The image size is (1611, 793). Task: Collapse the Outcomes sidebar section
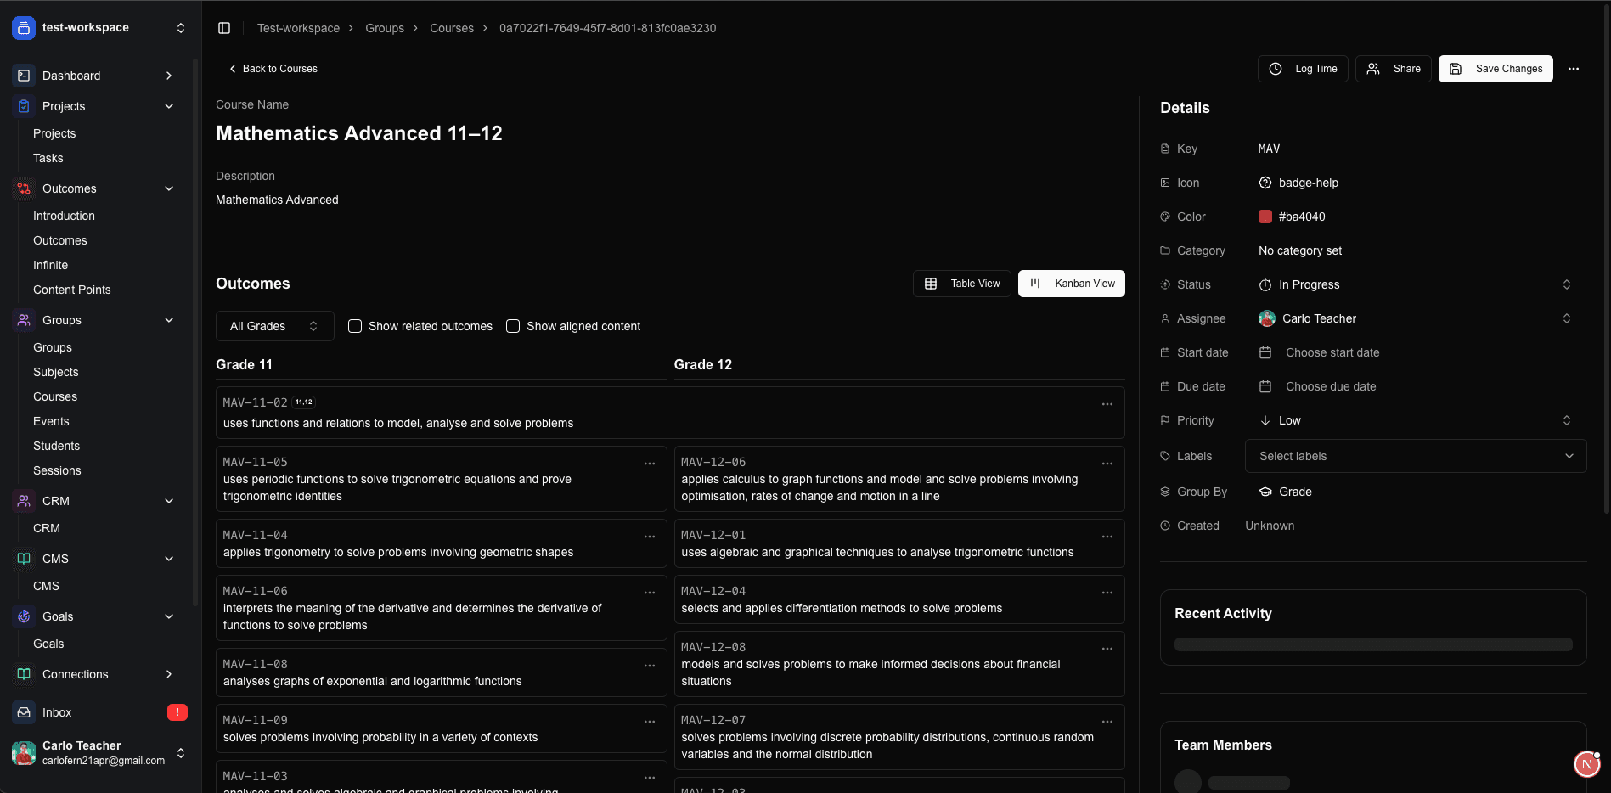click(x=169, y=188)
